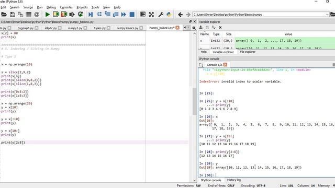Open the Debug menu
Image resolution: width=335 pixels, height=188 pixels.
point(51,7)
